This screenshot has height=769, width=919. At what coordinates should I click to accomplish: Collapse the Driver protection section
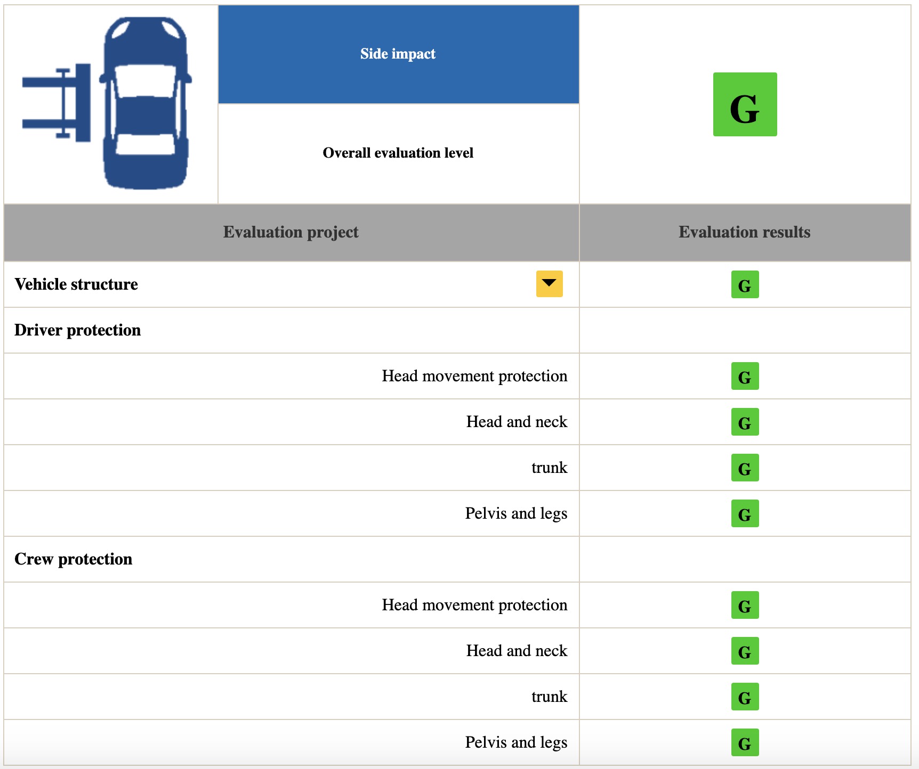tap(78, 330)
